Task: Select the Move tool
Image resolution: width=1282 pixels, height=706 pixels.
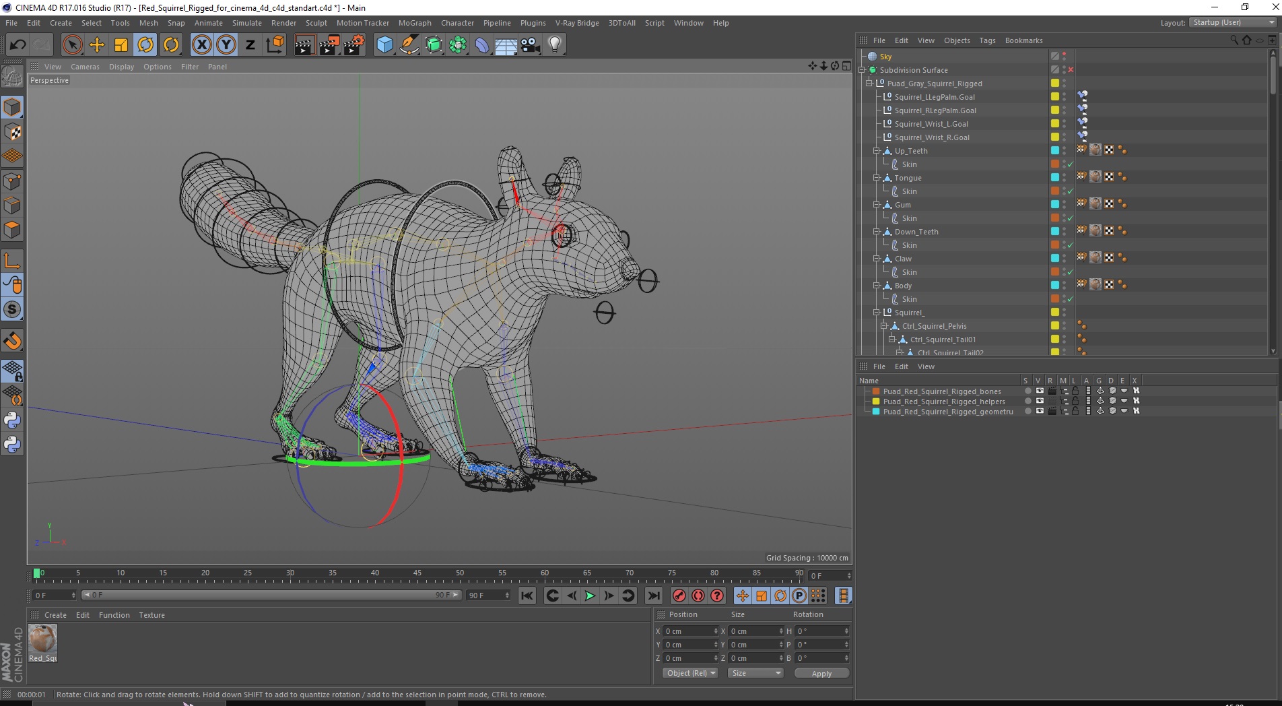Action: tap(97, 45)
